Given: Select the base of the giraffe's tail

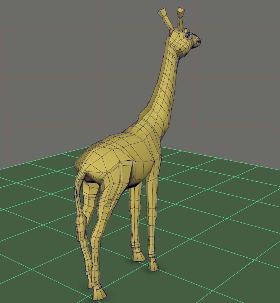Looking at the screenshot, I should pyautogui.click(x=81, y=177).
